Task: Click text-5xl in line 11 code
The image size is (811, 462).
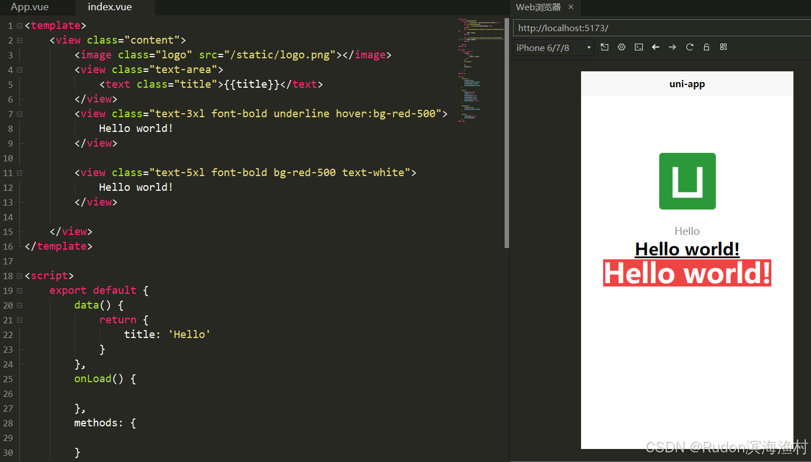Action: pyautogui.click(x=180, y=173)
